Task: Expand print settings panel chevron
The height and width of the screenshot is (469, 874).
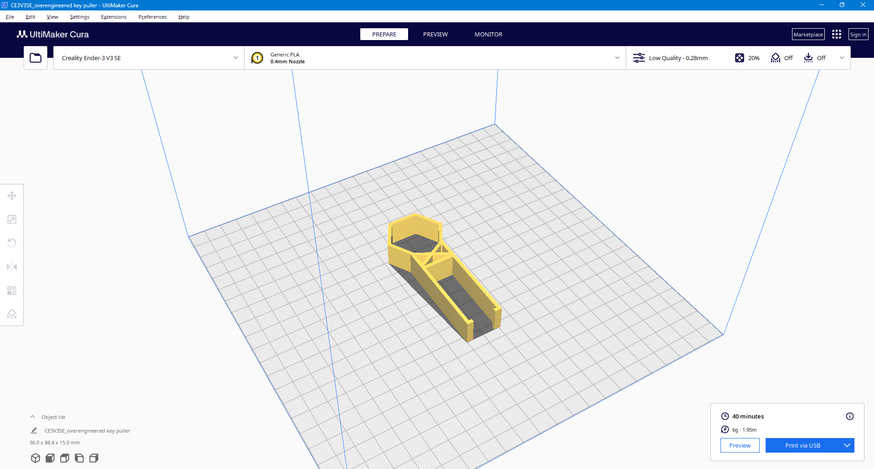Action: coord(842,58)
